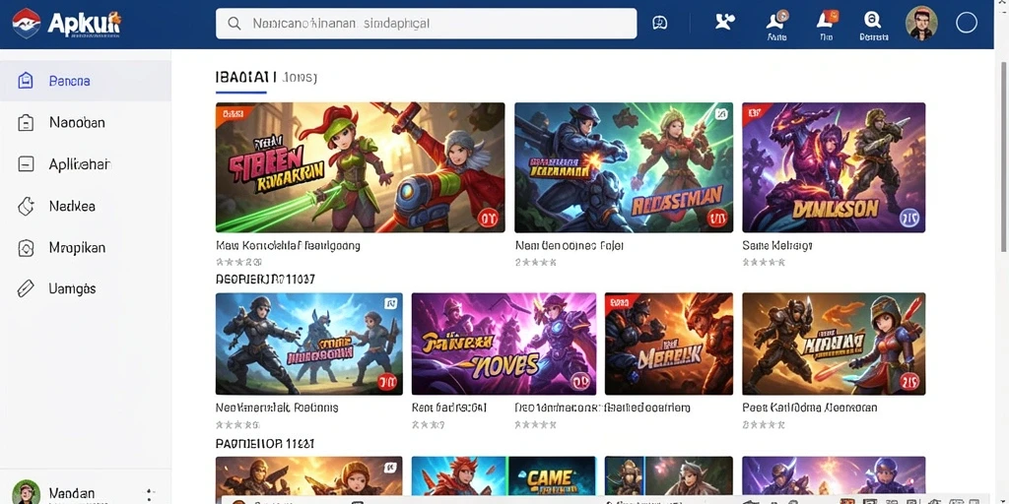
Task: Click star rating under 'Mew Kontoldhlaf' title
Action: (x=239, y=262)
